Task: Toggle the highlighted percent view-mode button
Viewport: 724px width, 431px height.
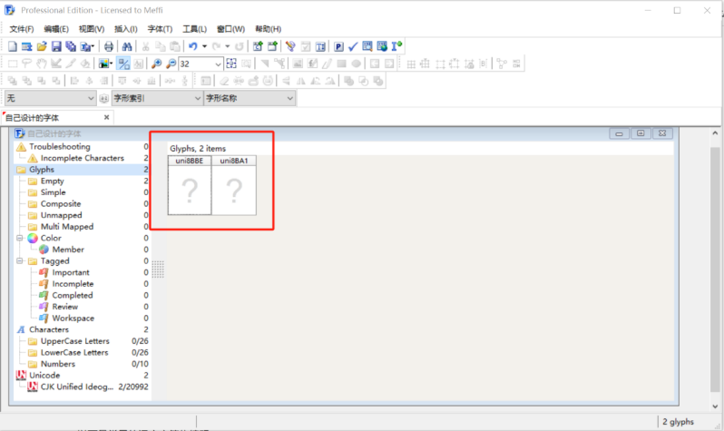Action: pyautogui.click(x=123, y=64)
